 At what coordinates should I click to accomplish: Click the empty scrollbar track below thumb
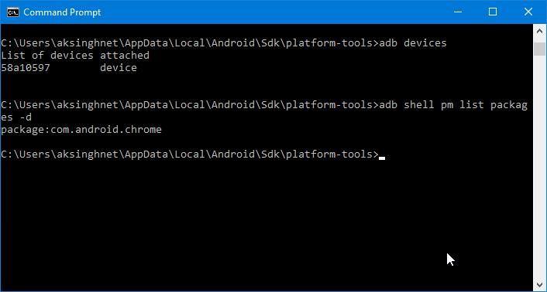click(539, 167)
